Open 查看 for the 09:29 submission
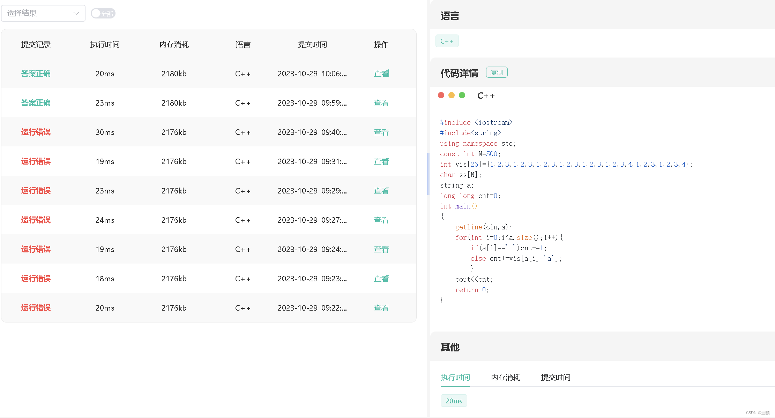The image size is (775, 418). tap(381, 191)
